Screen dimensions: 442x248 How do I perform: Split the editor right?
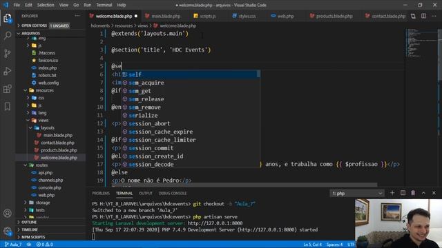423,17
